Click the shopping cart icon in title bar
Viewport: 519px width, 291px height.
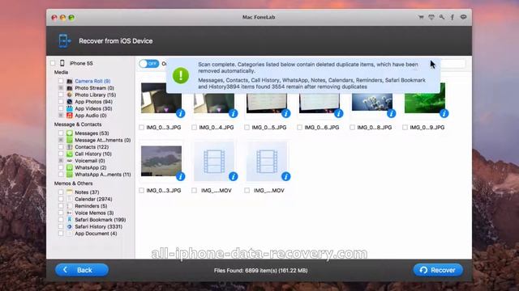click(x=421, y=17)
